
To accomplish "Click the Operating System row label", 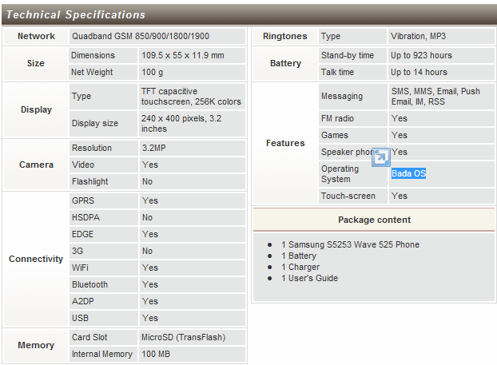I will tap(340, 174).
